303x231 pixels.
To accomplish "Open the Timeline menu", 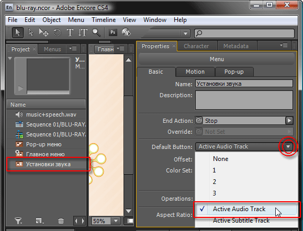I will [104, 20].
